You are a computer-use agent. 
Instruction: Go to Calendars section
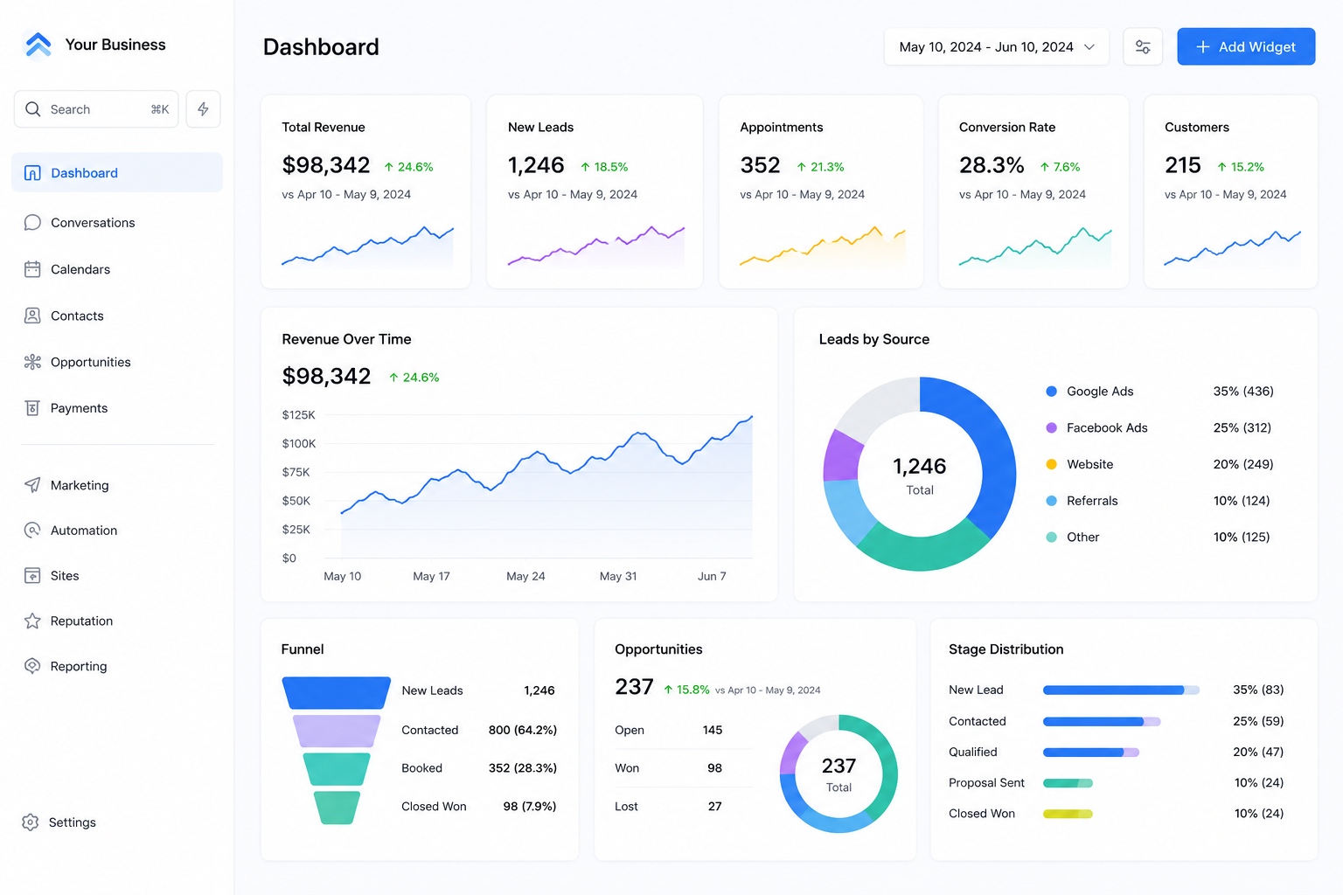117,269
